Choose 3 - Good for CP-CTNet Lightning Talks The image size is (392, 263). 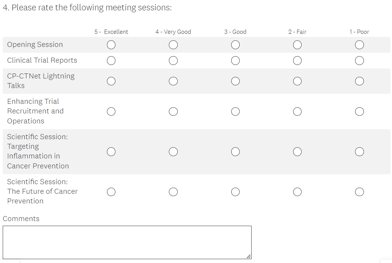tap(235, 81)
